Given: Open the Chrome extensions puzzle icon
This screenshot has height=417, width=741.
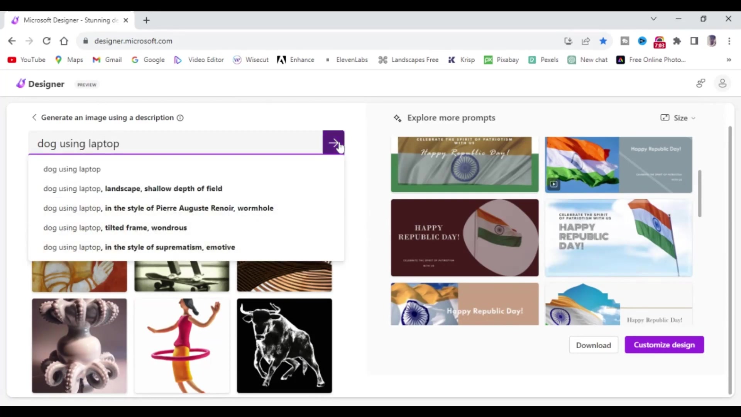Looking at the screenshot, I should pyautogui.click(x=677, y=41).
